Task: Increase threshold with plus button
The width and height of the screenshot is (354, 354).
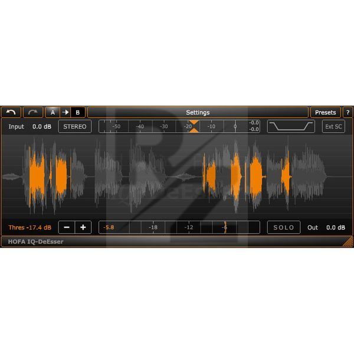Action: (83, 227)
